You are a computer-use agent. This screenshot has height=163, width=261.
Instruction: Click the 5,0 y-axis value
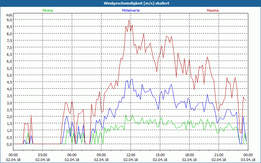[9, 75]
